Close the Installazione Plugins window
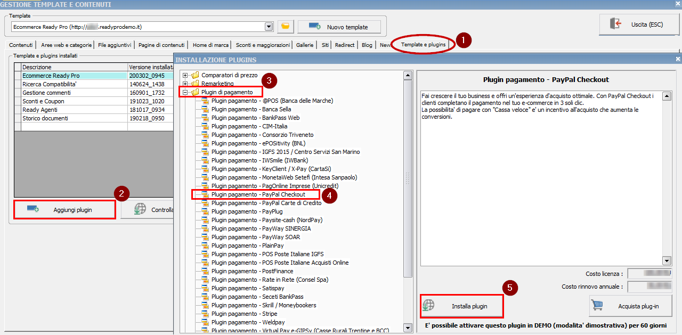Screen dimensions: 682x335 click(x=678, y=59)
